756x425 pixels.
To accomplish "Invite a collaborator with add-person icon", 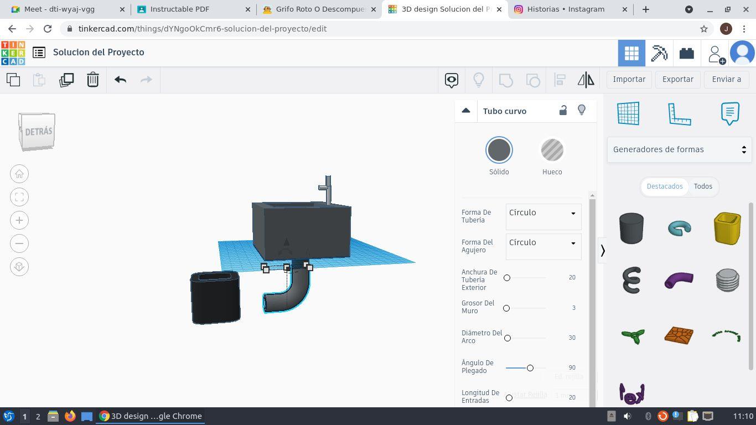I will (715, 54).
